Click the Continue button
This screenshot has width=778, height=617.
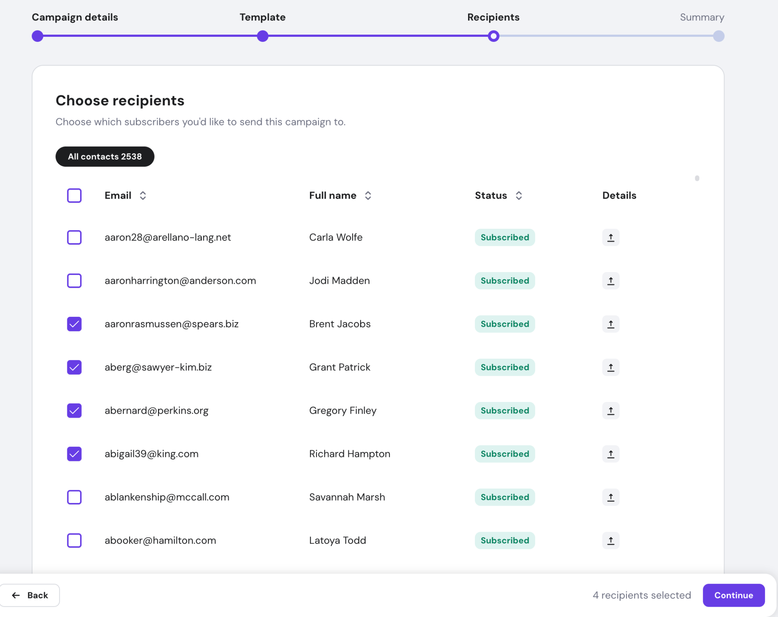tap(733, 595)
